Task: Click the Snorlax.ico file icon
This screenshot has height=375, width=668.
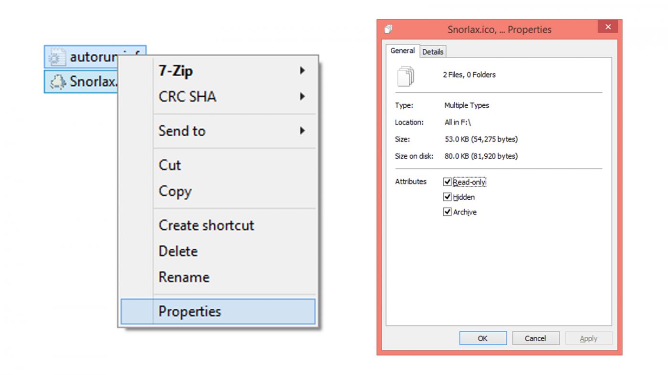Action: (x=58, y=81)
